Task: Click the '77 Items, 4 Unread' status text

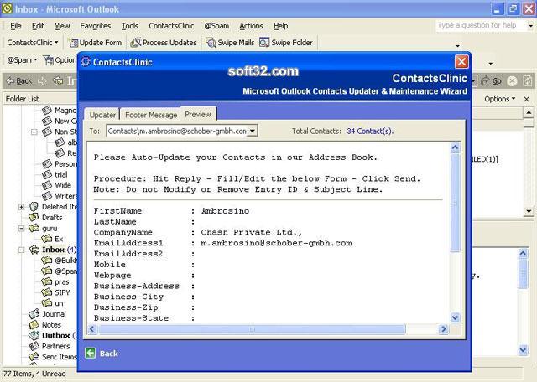Action: 34,374
